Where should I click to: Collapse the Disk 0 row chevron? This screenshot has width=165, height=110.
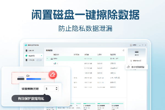(47, 59)
